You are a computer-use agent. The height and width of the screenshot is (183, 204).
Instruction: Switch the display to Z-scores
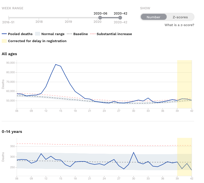click(x=180, y=17)
